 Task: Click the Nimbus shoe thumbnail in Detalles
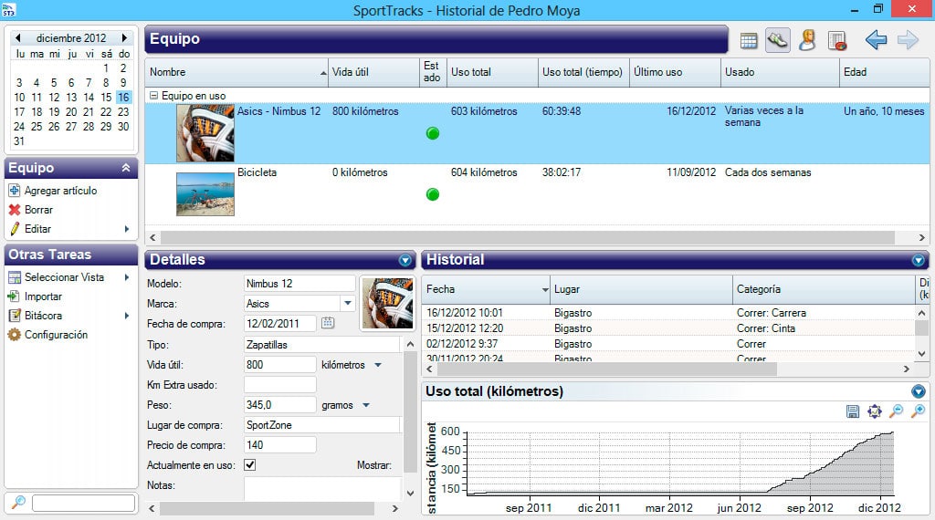click(x=387, y=303)
